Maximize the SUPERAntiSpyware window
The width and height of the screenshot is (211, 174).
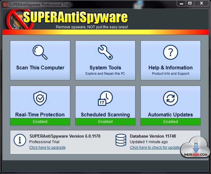[190, 3]
